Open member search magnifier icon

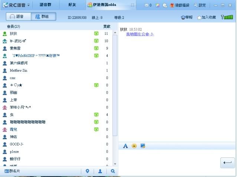pyautogui.click(x=113, y=171)
